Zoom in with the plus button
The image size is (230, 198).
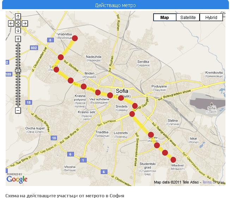coord(18,39)
